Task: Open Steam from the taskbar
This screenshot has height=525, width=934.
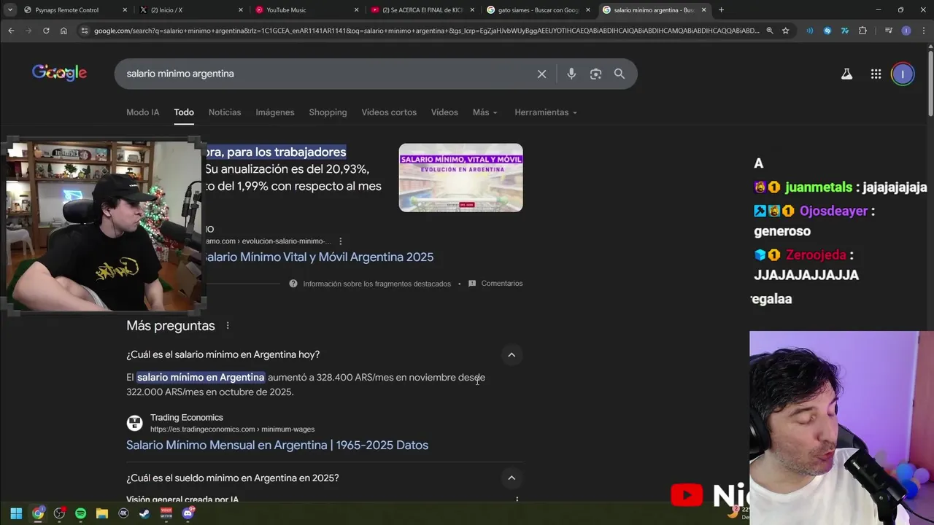Action: coord(144,513)
